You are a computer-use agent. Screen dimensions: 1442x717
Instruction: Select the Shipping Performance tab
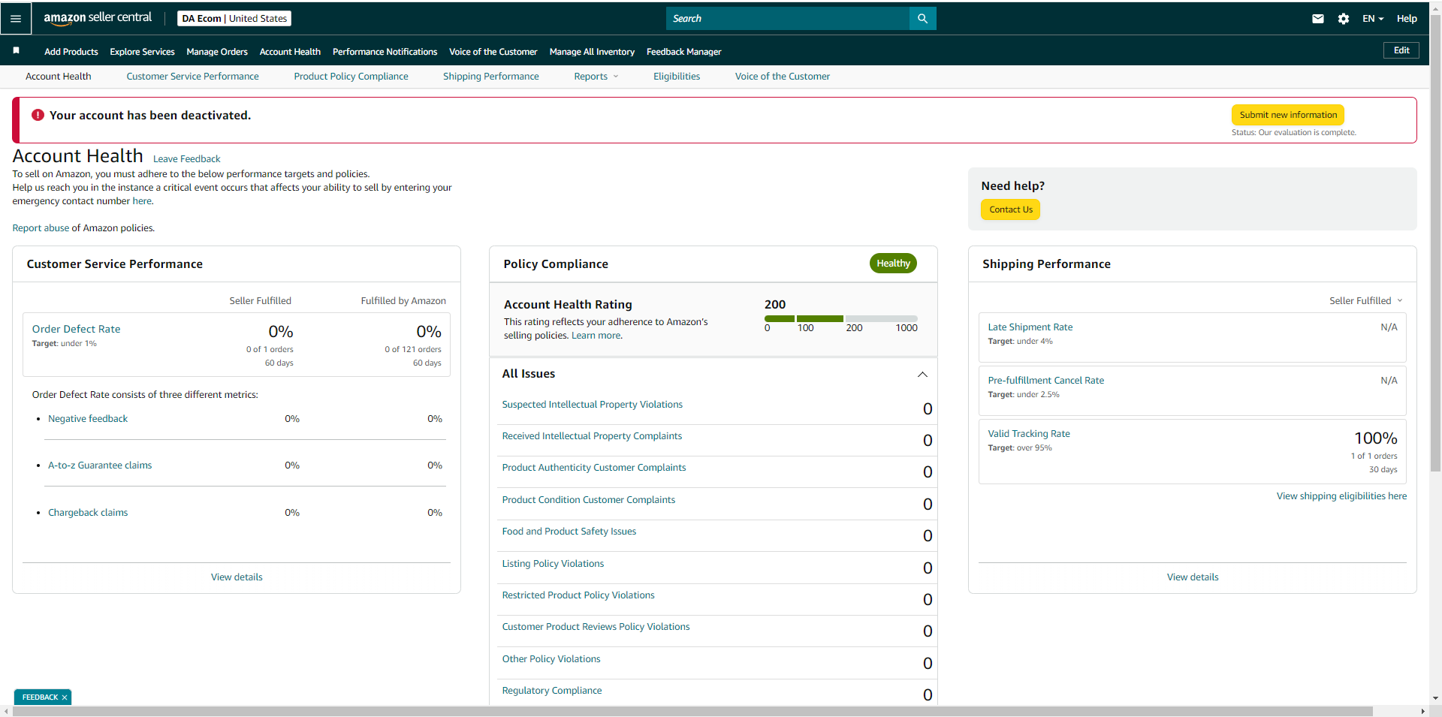[x=491, y=77]
